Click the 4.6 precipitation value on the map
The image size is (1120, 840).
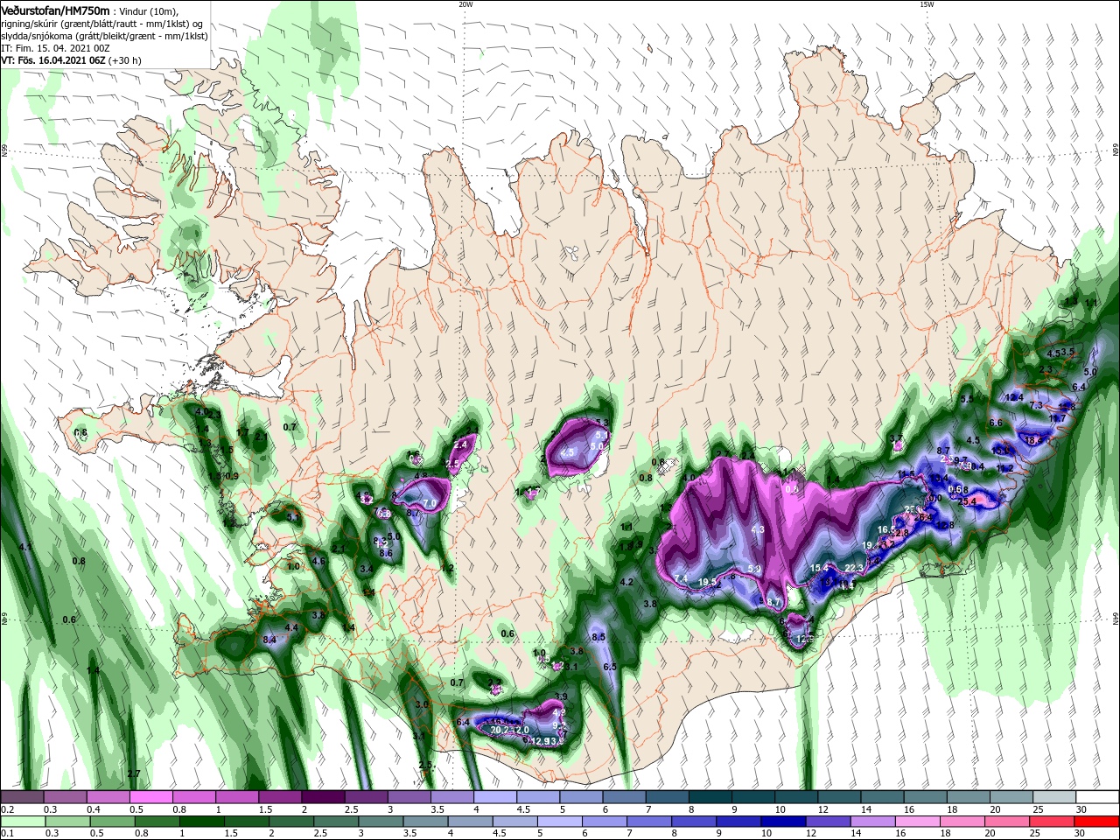(318, 561)
